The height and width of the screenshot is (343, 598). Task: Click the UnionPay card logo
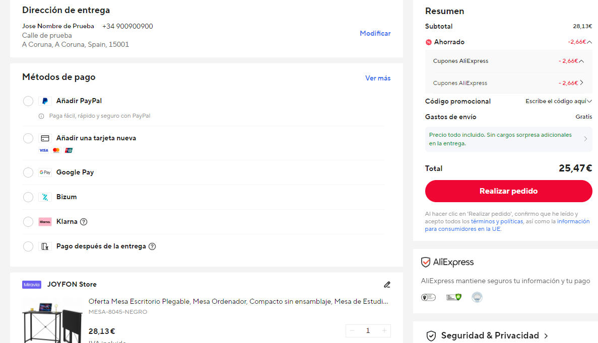pos(69,150)
